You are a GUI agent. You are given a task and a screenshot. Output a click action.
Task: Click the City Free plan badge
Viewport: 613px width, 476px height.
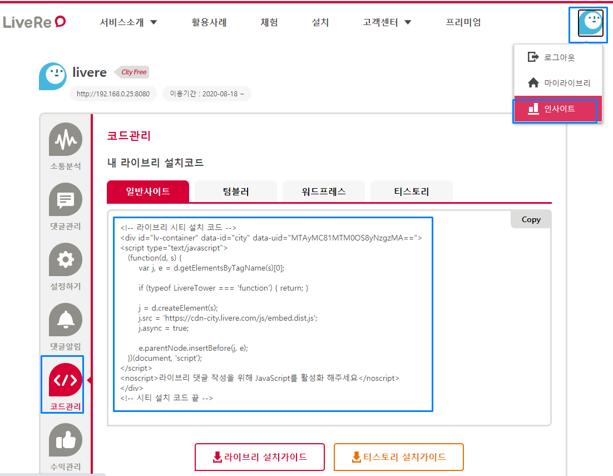[132, 72]
